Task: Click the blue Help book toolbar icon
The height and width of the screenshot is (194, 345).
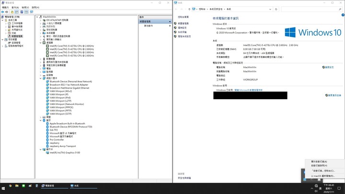Action: 22,12
